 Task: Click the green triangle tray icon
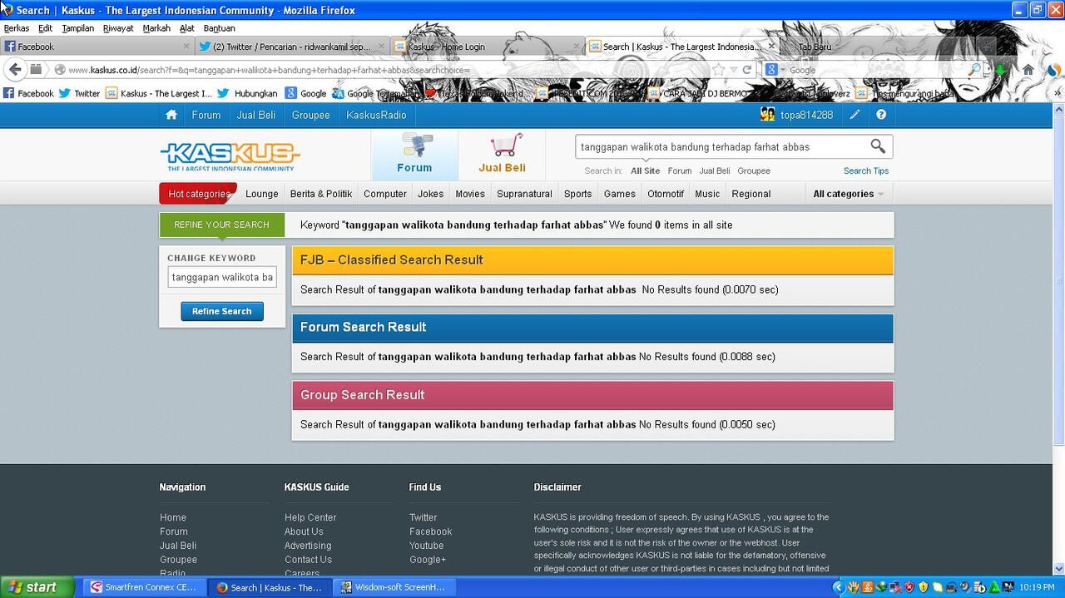[x=993, y=587]
